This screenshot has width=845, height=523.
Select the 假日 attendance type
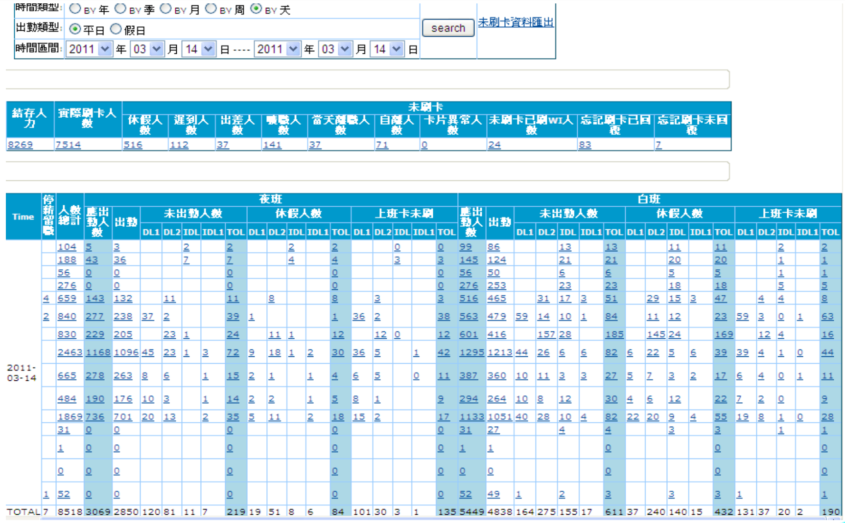(x=116, y=29)
